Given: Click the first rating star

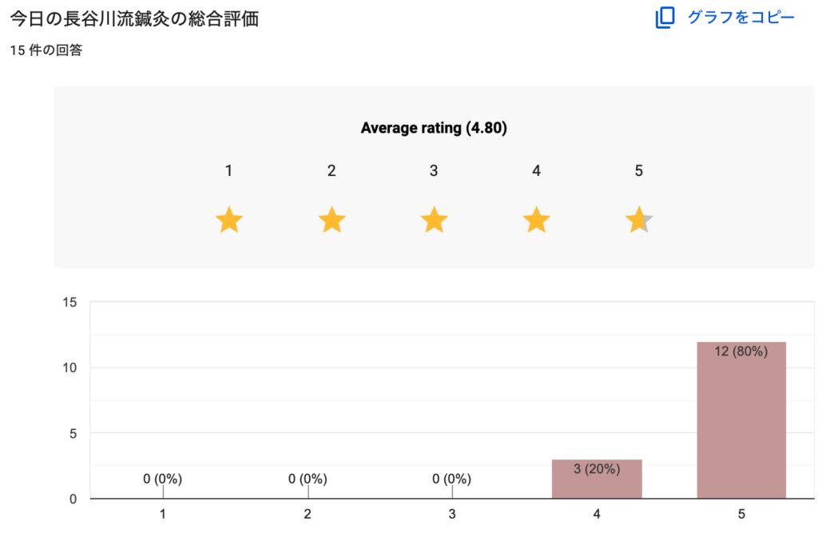Looking at the screenshot, I should [229, 220].
